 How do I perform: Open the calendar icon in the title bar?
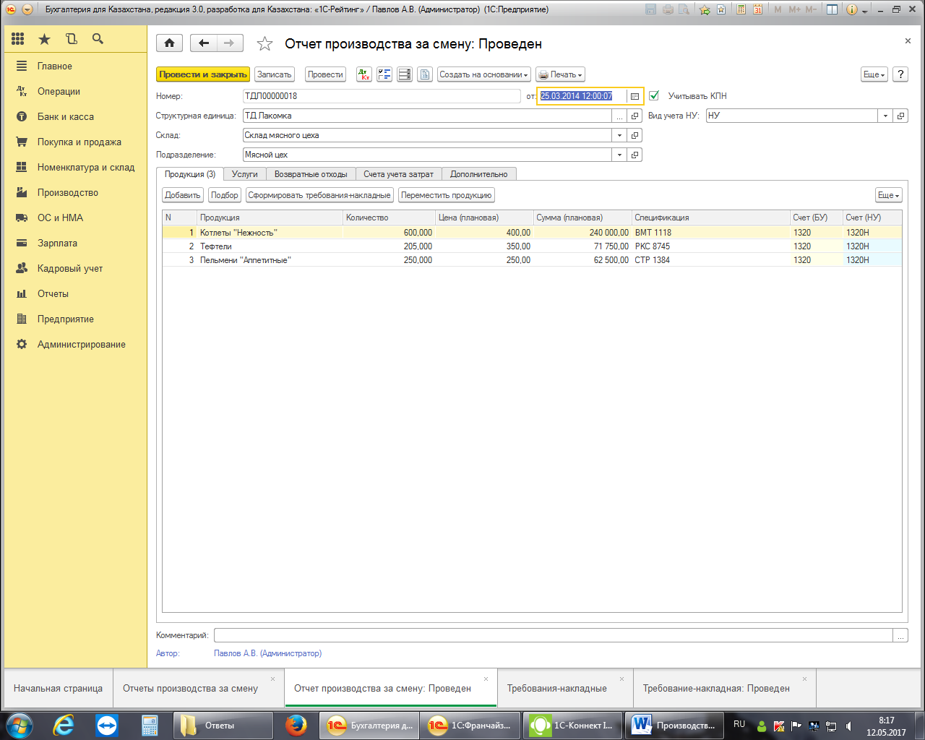758,9
